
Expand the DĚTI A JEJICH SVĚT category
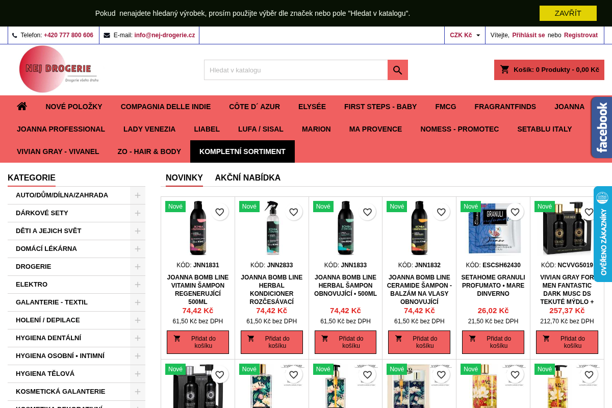pyautogui.click(x=138, y=231)
